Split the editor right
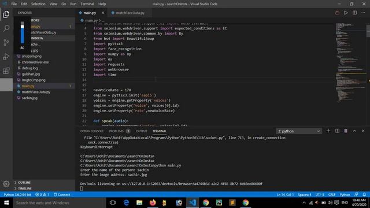 [x=354, y=13]
